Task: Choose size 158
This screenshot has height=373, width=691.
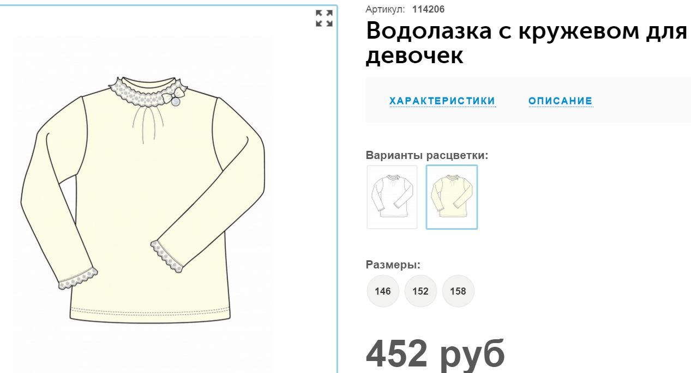Action: [x=458, y=291]
